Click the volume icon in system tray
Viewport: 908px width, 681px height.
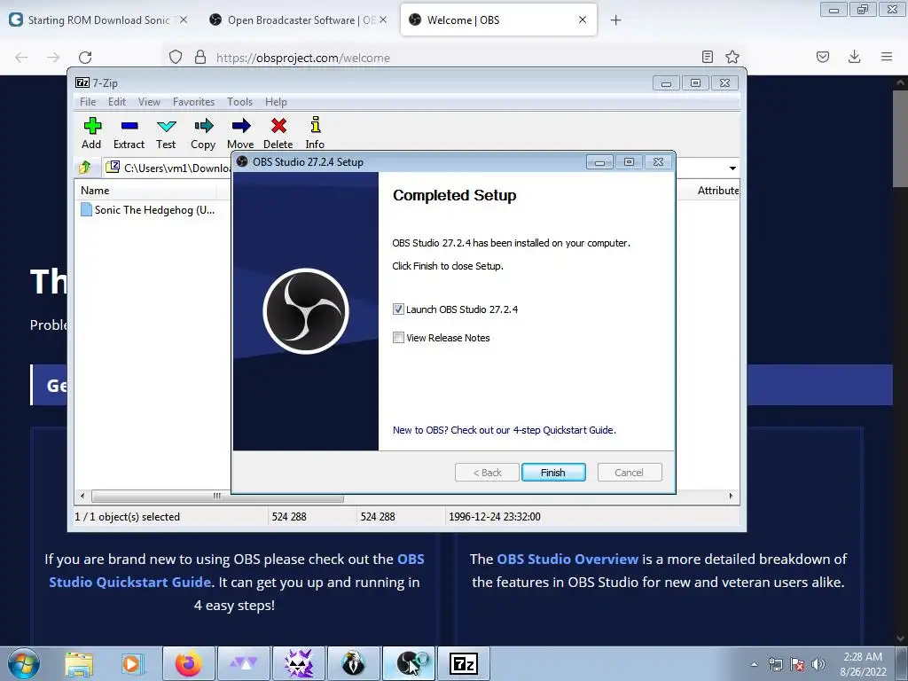[x=818, y=664]
